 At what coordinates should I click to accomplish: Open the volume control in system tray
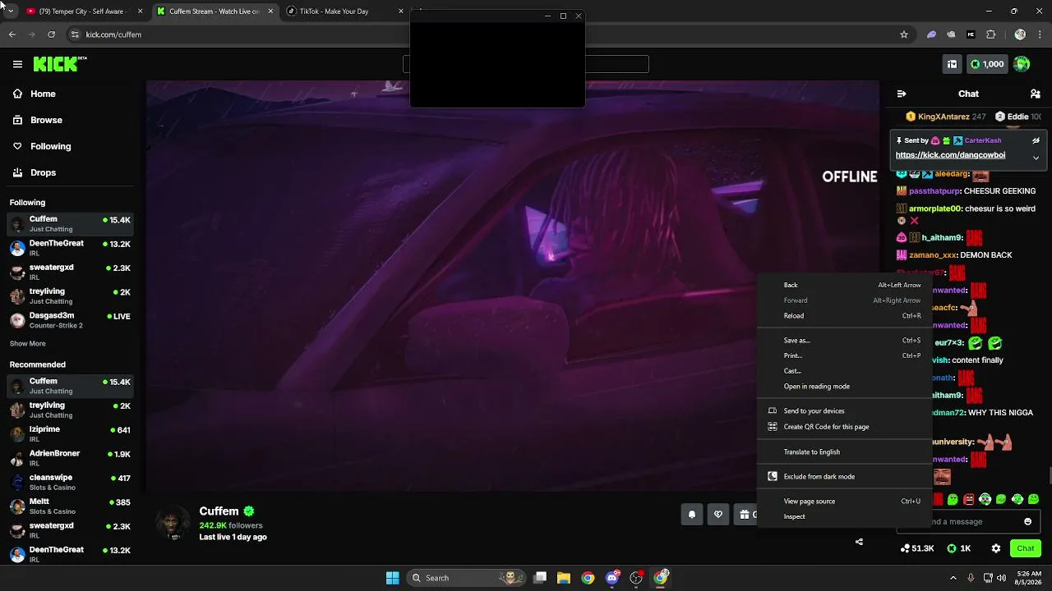1002,578
